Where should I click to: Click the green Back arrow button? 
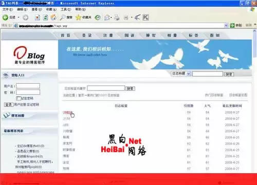pos(5,17)
